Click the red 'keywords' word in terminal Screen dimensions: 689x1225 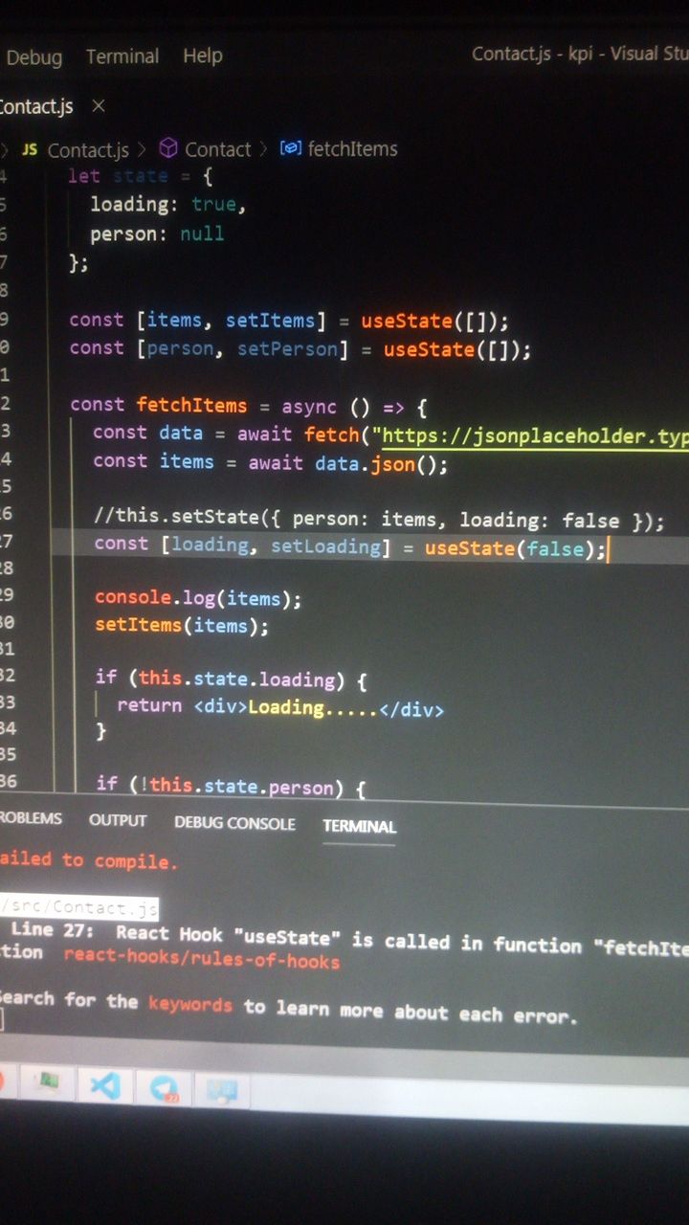click(189, 1004)
